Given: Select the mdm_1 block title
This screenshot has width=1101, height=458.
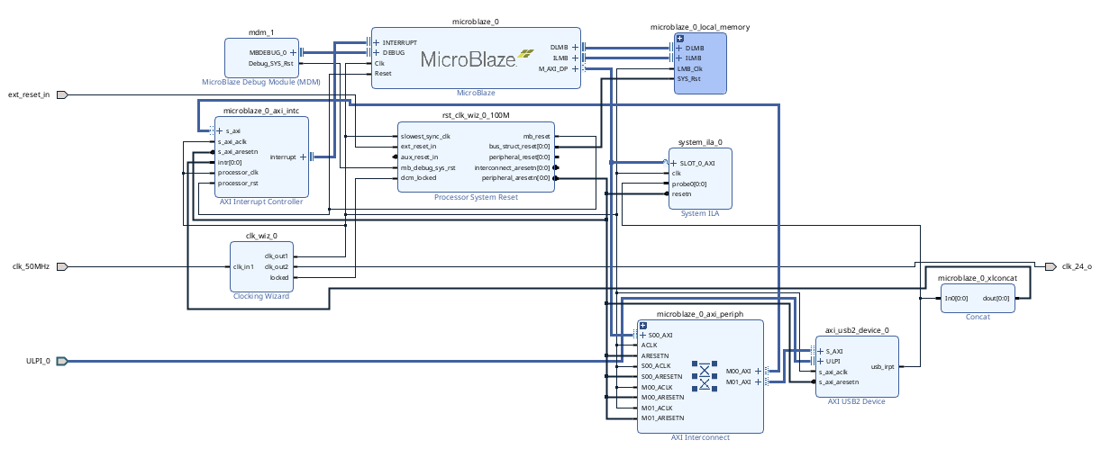Looking at the screenshot, I should click(x=261, y=32).
